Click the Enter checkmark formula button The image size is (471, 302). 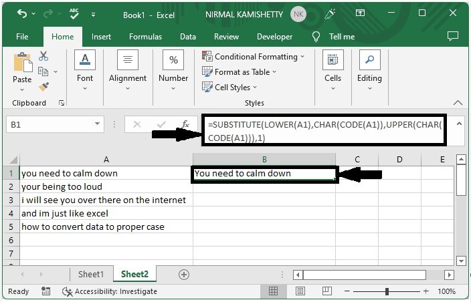[x=161, y=124]
